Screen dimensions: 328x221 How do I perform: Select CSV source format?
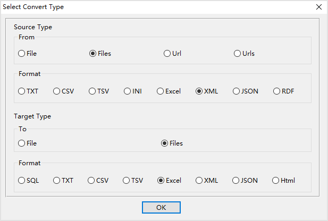point(57,91)
